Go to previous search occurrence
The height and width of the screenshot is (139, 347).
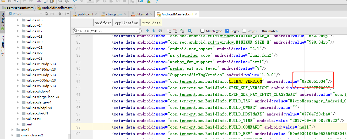click(147, 31)
